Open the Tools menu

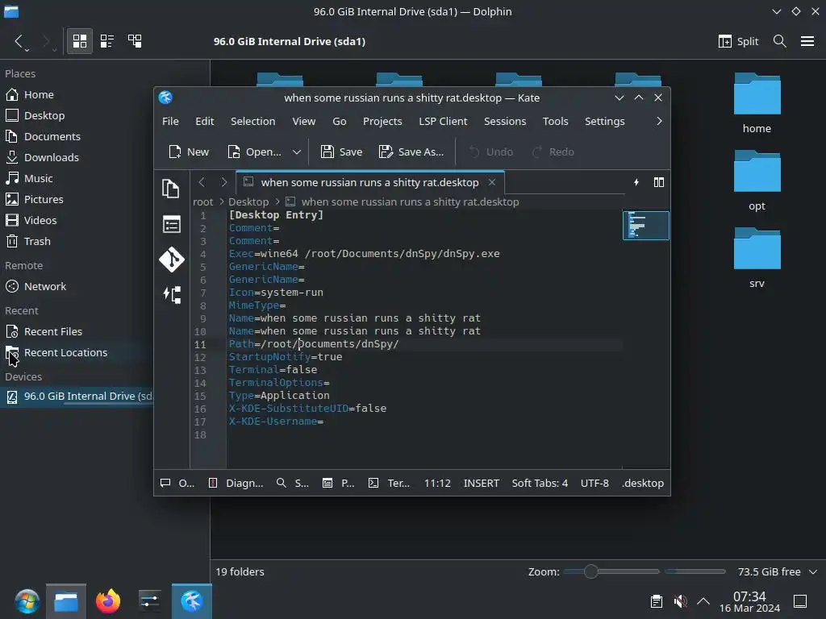click(556, 121)
